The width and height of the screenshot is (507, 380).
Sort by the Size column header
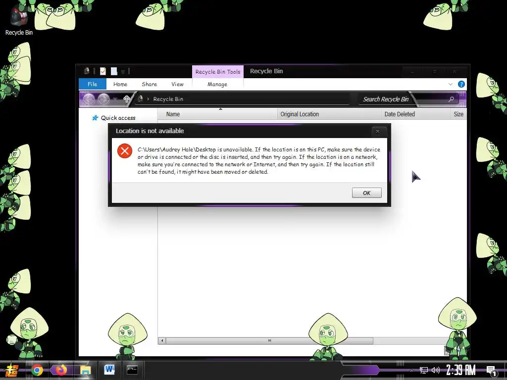pos(458,114)
